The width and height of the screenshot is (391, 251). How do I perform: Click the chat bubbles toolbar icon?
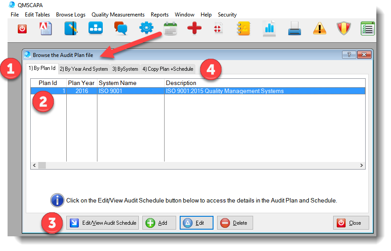pos(121,29)
